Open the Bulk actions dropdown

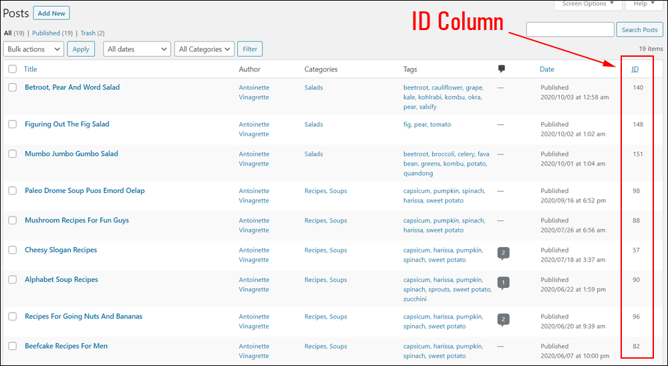pos(33,49)
